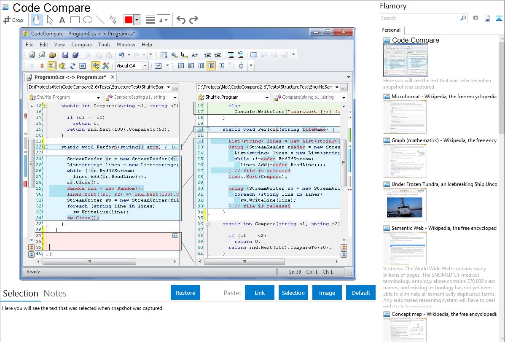Open the Microformat Wikipedia snapshot thumbnail
This screenshot has height=342, width=505.
[405, 117]
